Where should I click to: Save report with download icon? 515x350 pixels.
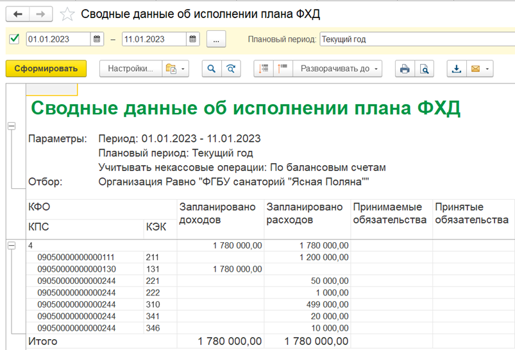click(457, 69)
